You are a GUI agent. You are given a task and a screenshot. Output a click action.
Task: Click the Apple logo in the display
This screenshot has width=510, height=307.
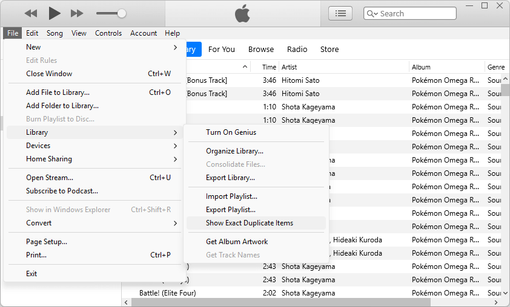[242, 13]
